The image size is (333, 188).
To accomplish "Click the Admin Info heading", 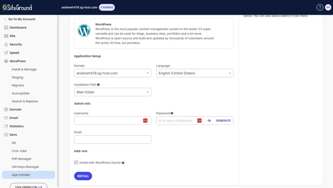I will (x=82, y=103).
